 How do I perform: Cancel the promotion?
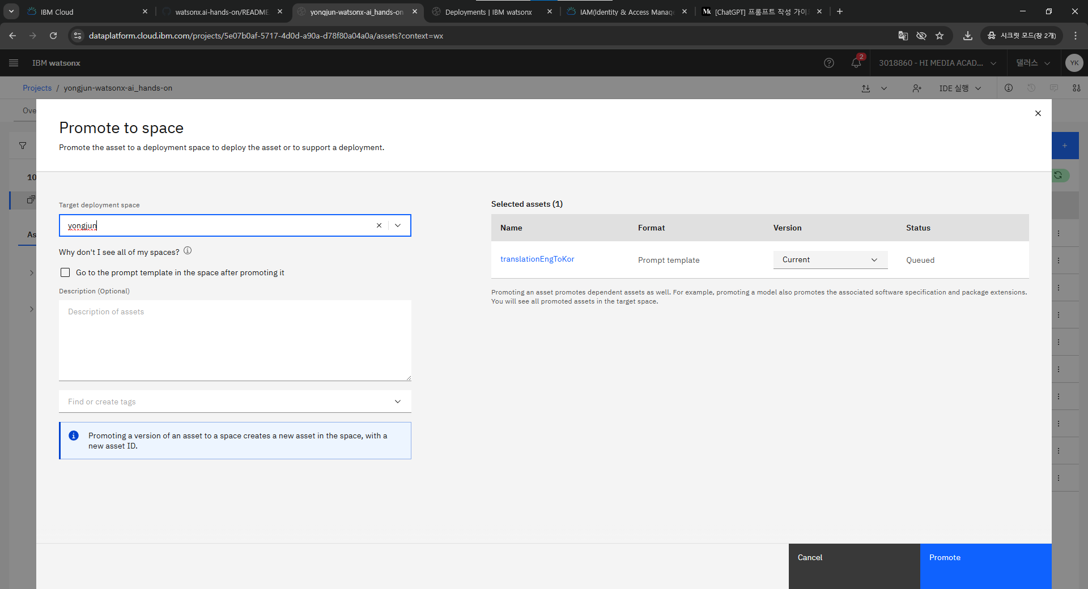pyautogui.click(x=855, y=566)
